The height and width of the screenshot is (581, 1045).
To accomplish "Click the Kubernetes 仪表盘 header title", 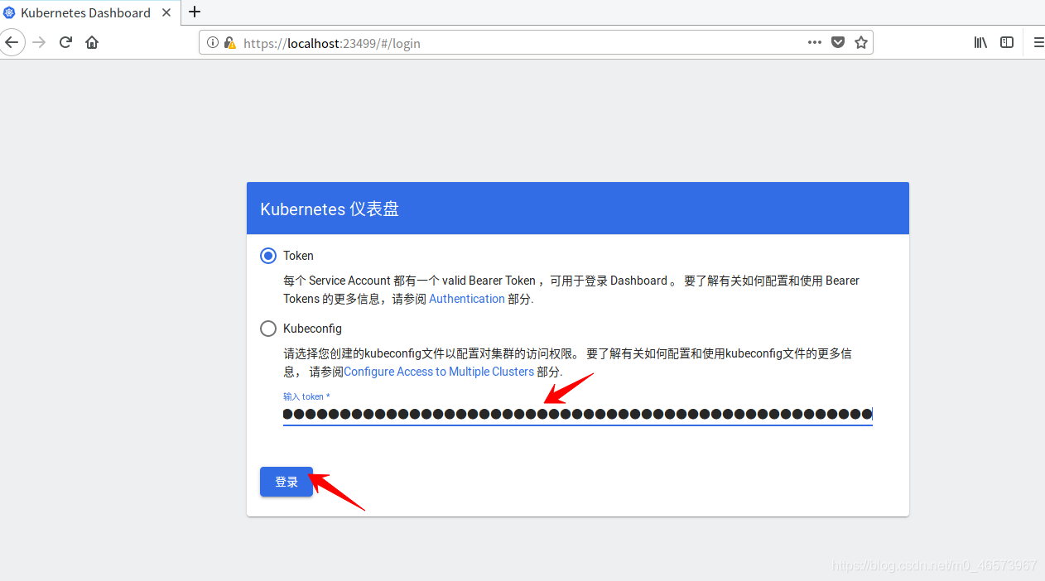I will (x=330, y=209).
